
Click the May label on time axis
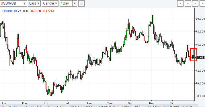pyautogui.click(x=25, y=103)
